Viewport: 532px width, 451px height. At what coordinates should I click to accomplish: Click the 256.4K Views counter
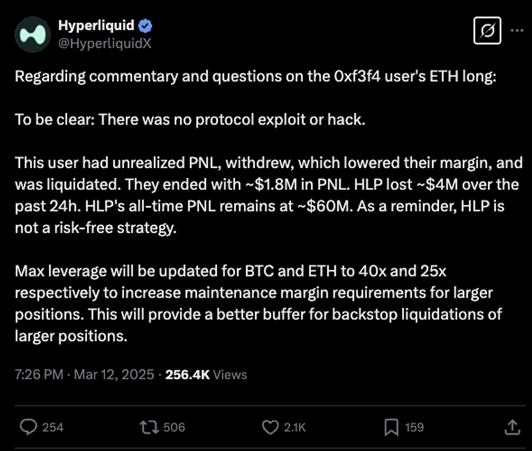tap(206, 375)
